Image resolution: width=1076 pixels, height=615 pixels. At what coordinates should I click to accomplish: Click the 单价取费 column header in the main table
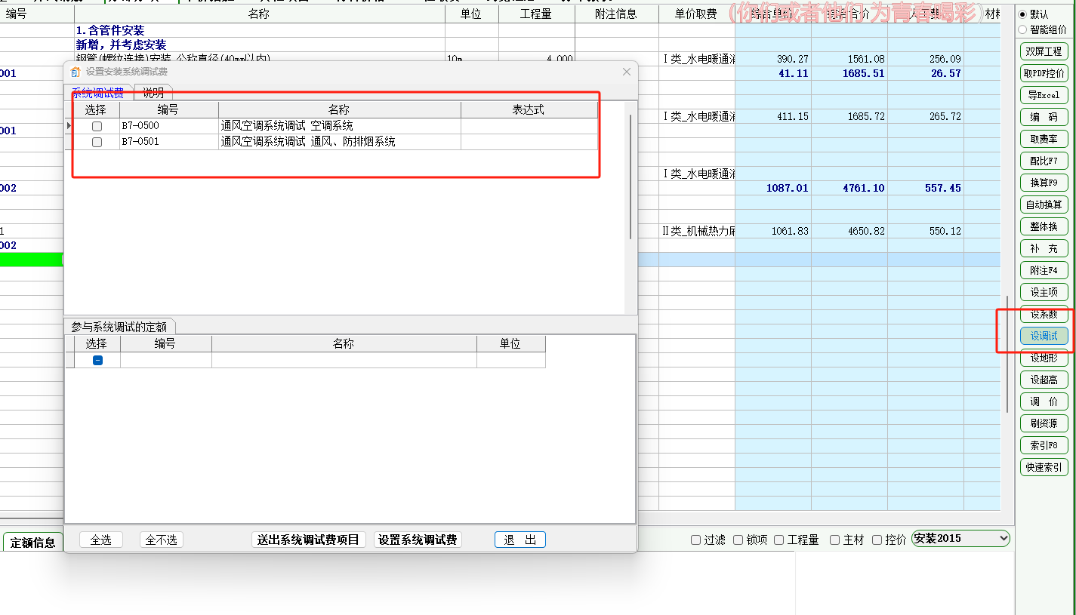(697, 14)
